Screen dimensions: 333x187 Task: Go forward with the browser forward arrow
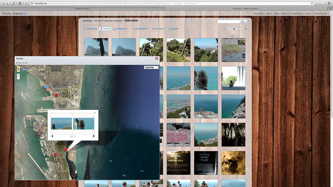coord(8,3)
